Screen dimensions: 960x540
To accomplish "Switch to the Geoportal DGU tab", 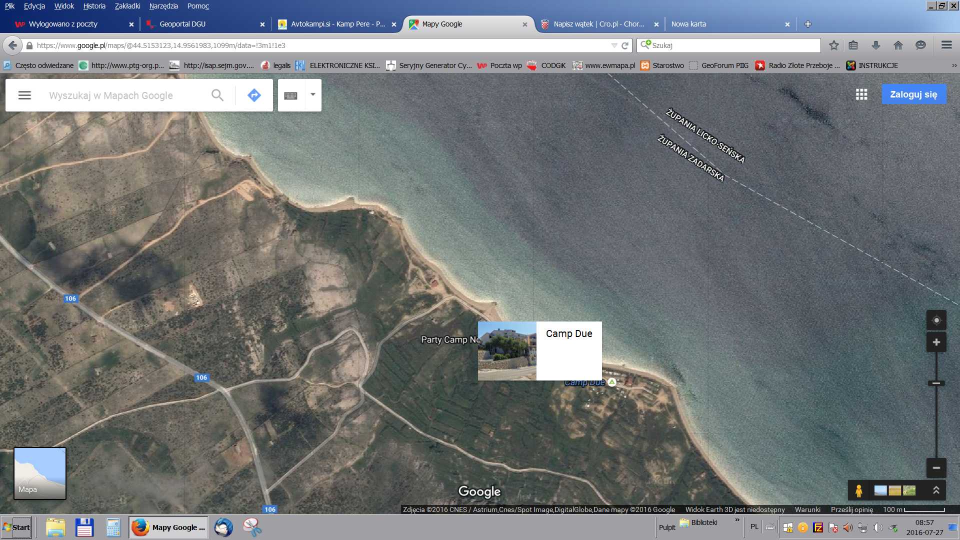I will click(182, 24).
